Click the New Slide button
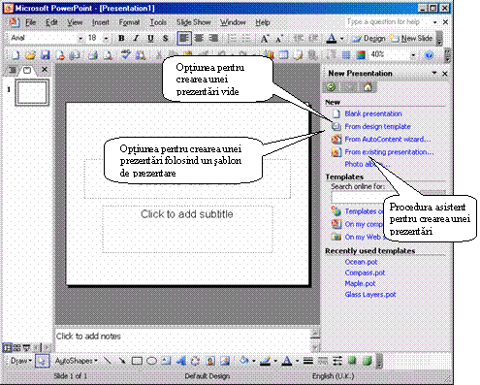The image size is (480, 385). point(411,39)
